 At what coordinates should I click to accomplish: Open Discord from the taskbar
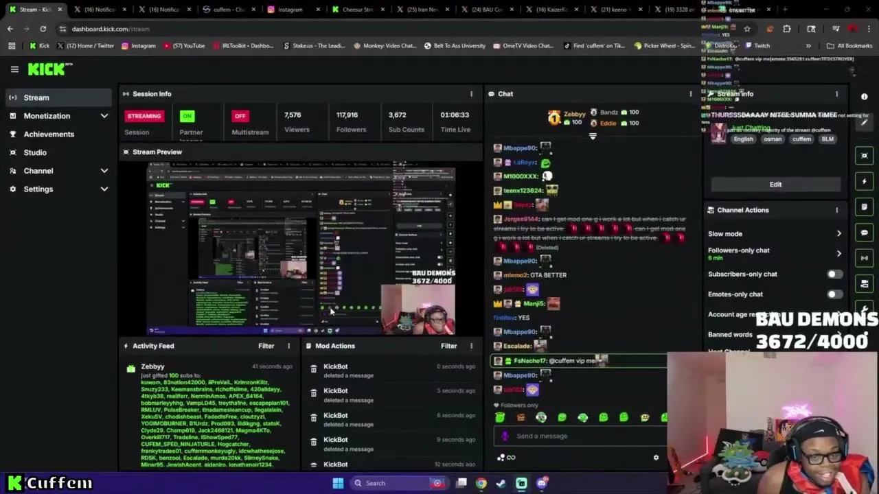pos(542,483)
